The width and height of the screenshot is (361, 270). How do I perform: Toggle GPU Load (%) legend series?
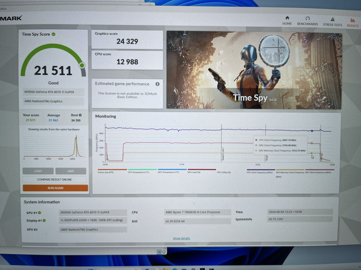pos(202,171)
